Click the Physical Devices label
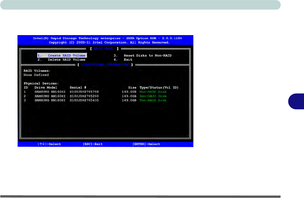 [41, 83]
